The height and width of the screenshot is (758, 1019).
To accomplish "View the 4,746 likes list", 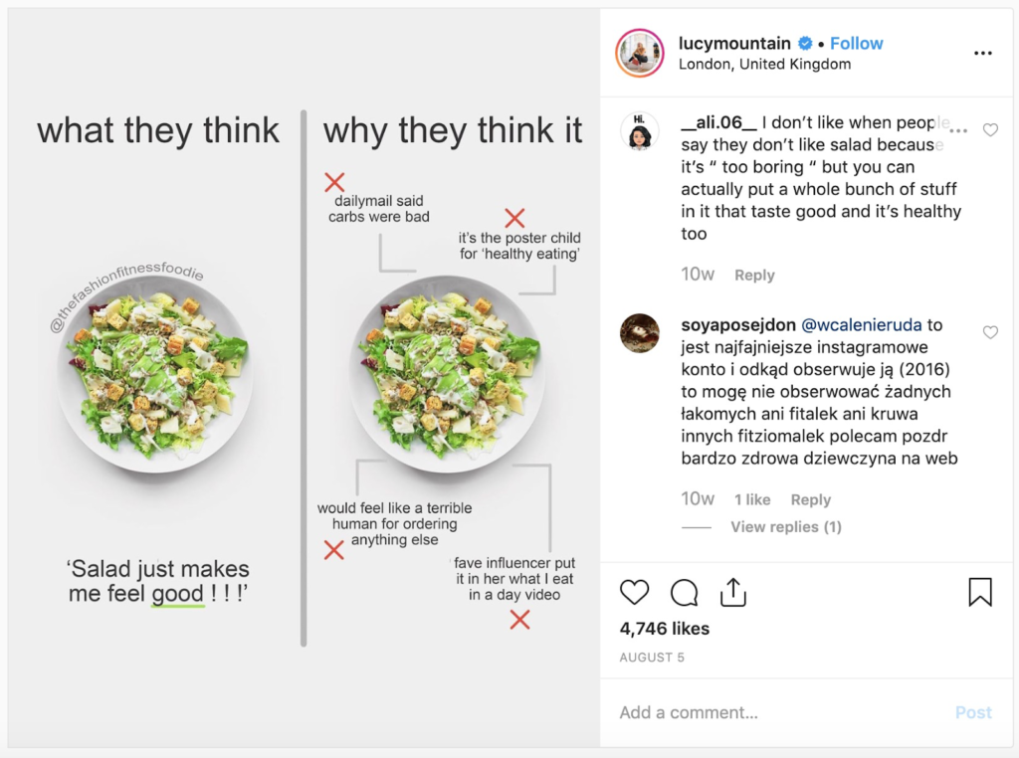I will [x=664, y=629].
